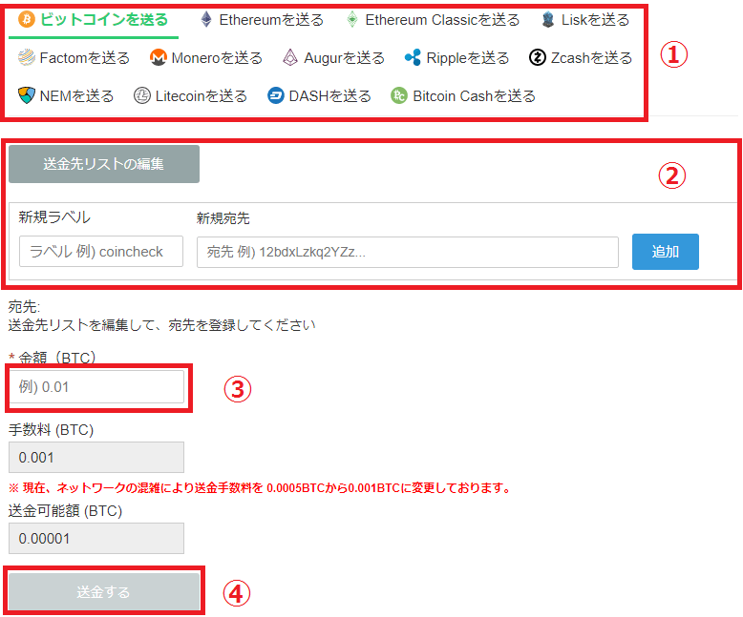Open the Factomを送る tab
Image resolution: width=743 pixels, height=617 pixels.
pyautogui.click(x=74, y=58)
